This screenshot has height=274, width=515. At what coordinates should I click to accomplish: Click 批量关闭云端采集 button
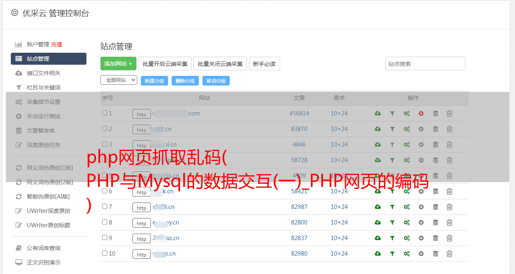point(220,64)
